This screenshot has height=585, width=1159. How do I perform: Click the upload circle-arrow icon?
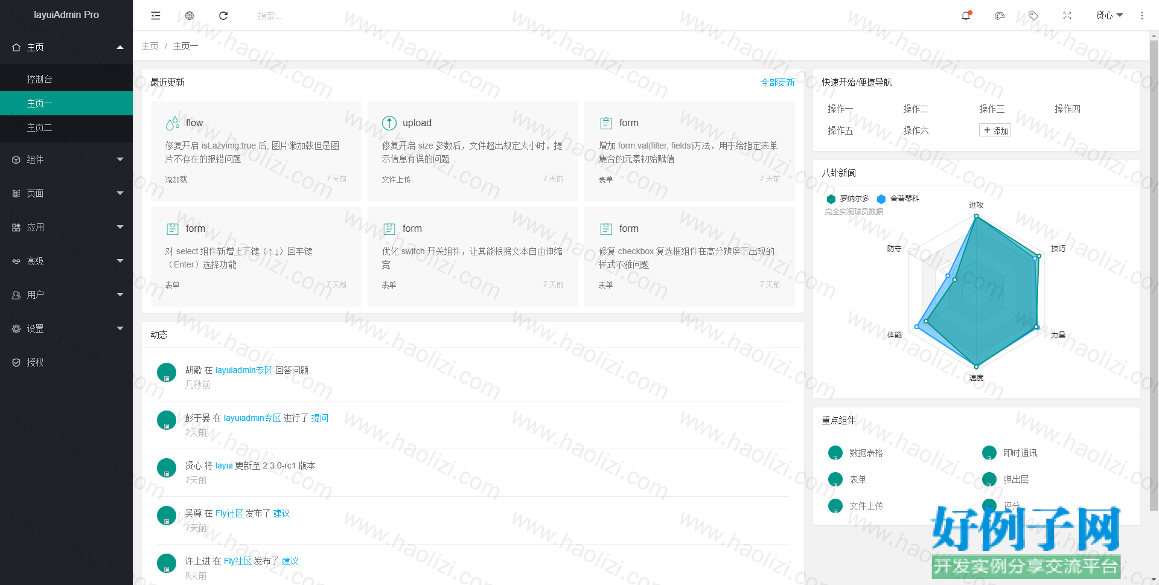point(389,123)
